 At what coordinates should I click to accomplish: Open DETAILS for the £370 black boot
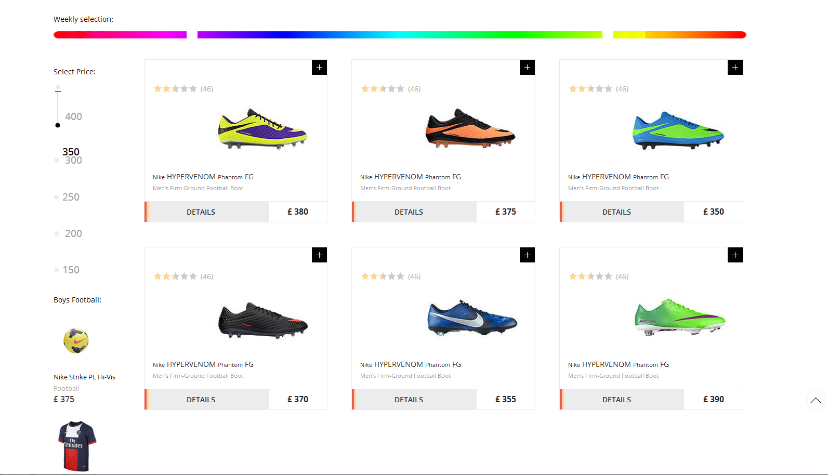[201, 400]
